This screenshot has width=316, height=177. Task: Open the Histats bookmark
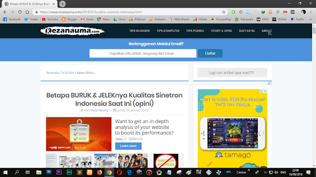tap(200, 19)
